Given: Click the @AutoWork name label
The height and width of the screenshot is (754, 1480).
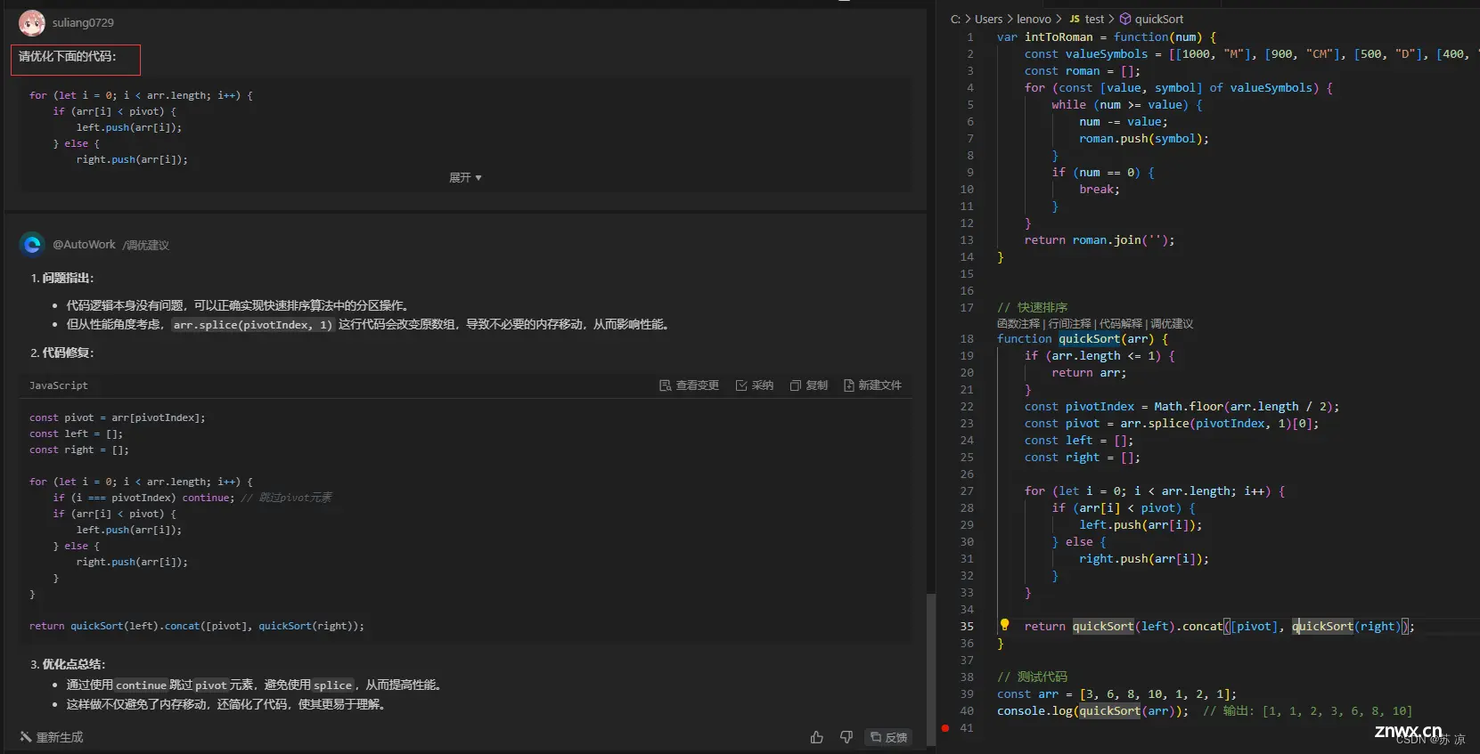Looking at the screenshot, I should (84, 244).
